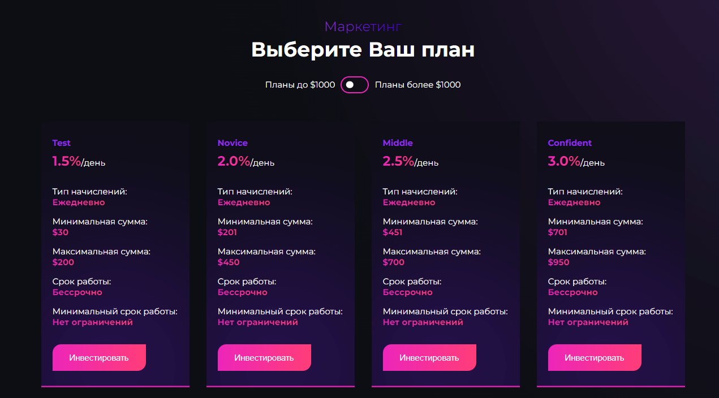The image size is (719, 398).
Task: Click 'Инвестировать' on the Novice plan
Action: (264, 357)
